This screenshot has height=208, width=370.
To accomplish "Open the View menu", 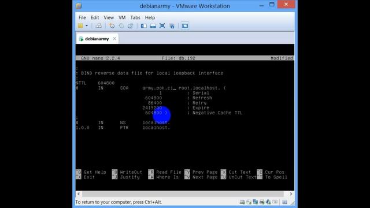I will pyautogui.click(x=109, y=17).
